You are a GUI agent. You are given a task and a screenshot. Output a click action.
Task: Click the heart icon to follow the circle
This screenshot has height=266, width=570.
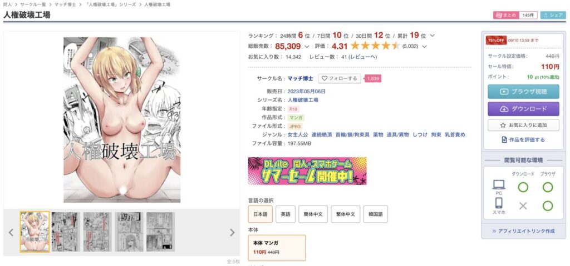click(325, 78)
